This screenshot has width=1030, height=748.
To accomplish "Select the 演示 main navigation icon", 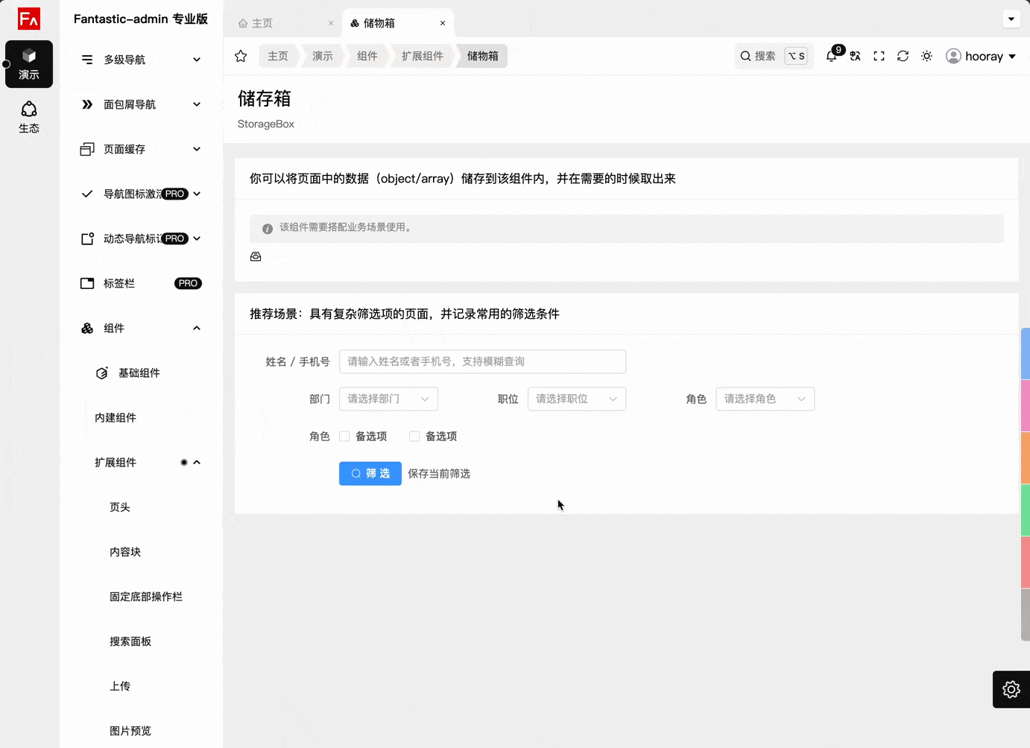I will click(29, 64).
